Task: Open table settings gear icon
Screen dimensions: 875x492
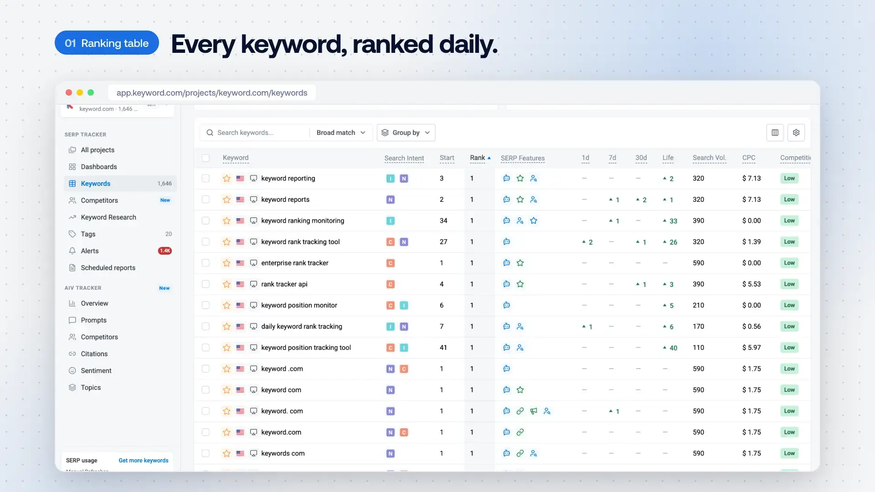Action: pos(796,133)
